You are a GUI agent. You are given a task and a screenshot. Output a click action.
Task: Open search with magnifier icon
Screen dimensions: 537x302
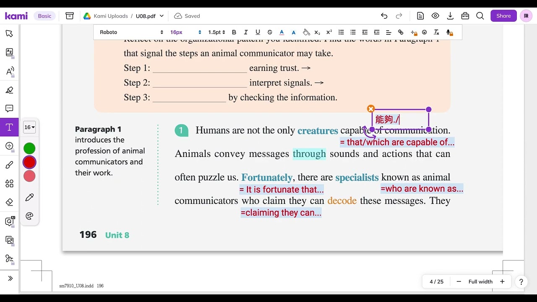point(480,16)
